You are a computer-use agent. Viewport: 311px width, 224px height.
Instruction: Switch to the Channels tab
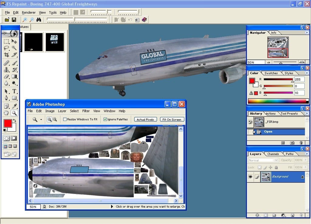point(273,154)
